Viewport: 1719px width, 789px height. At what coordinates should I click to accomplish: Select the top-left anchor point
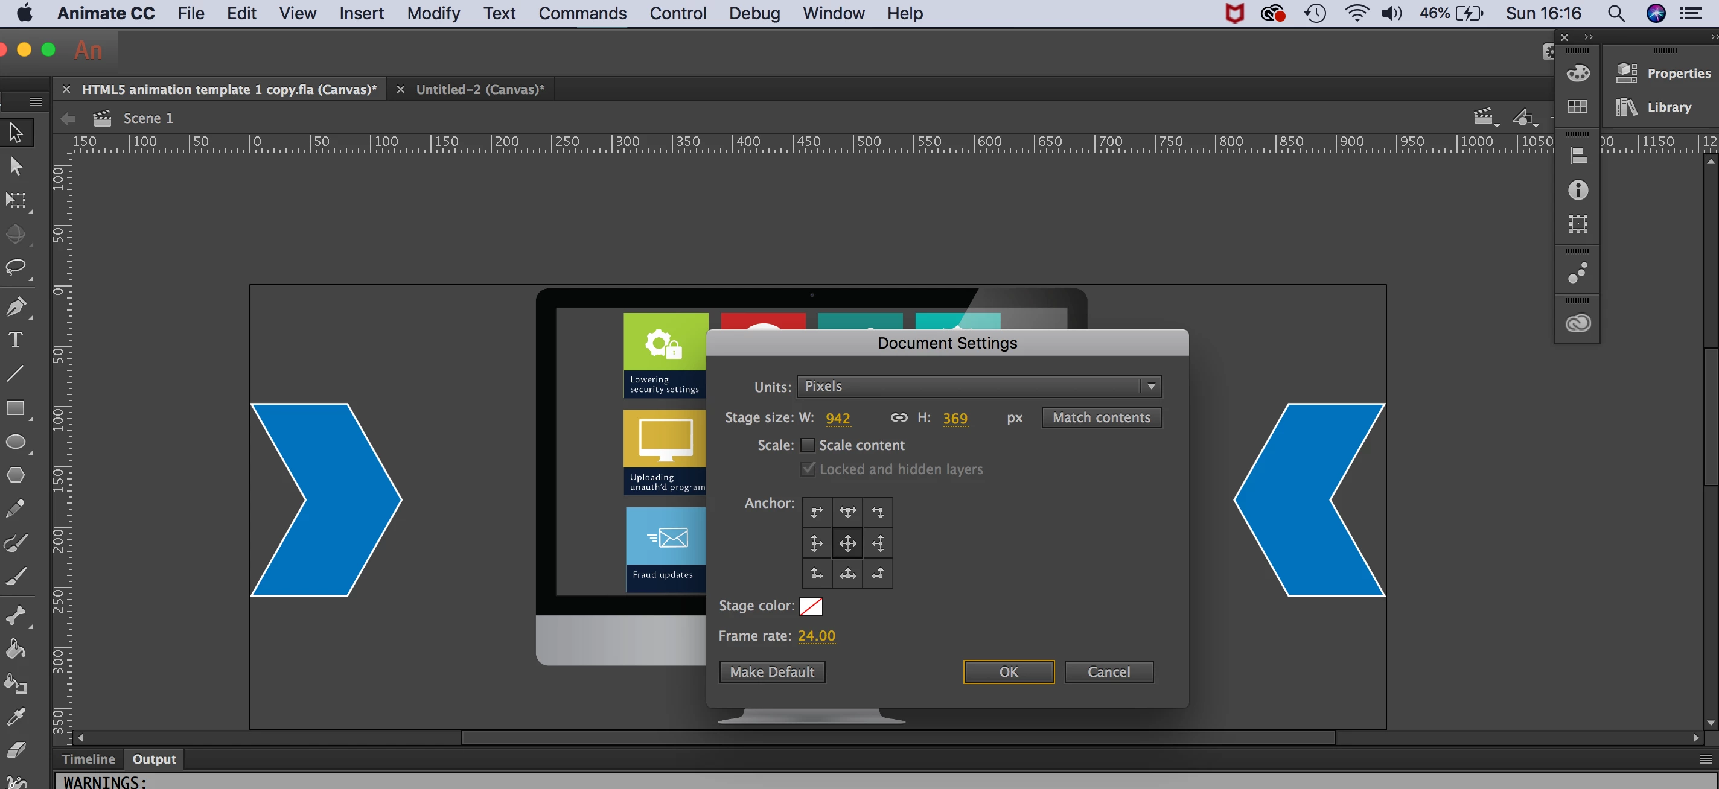coord(817,512)
